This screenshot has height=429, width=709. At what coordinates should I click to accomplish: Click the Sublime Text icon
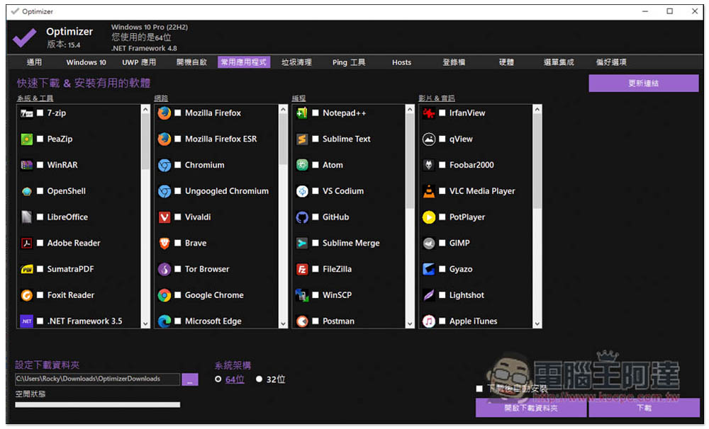(302, 139)
